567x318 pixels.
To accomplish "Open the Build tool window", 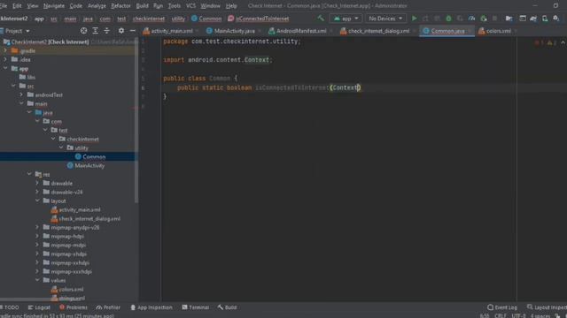I will [x=227, y=307].
